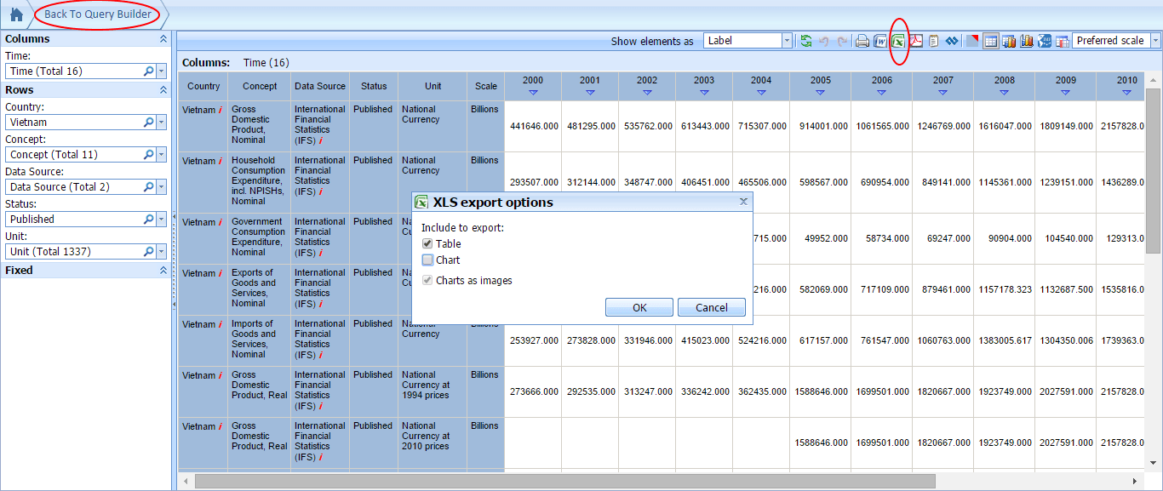The image size is (1163, 491).
Task: Export to PDF via toolbar icon
Action: pos(916,41)
